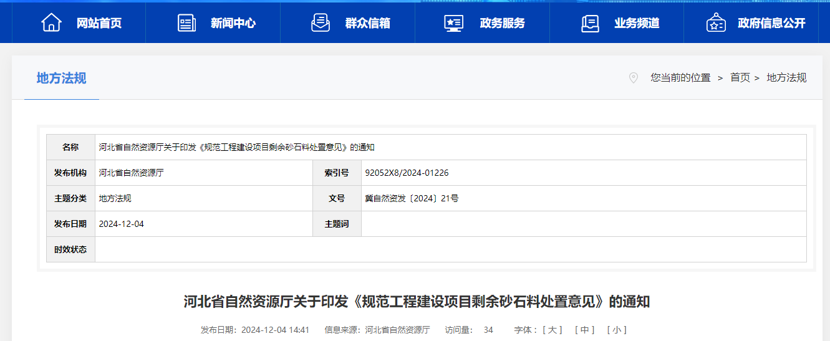Open the 网站首页 menu item

99,23
